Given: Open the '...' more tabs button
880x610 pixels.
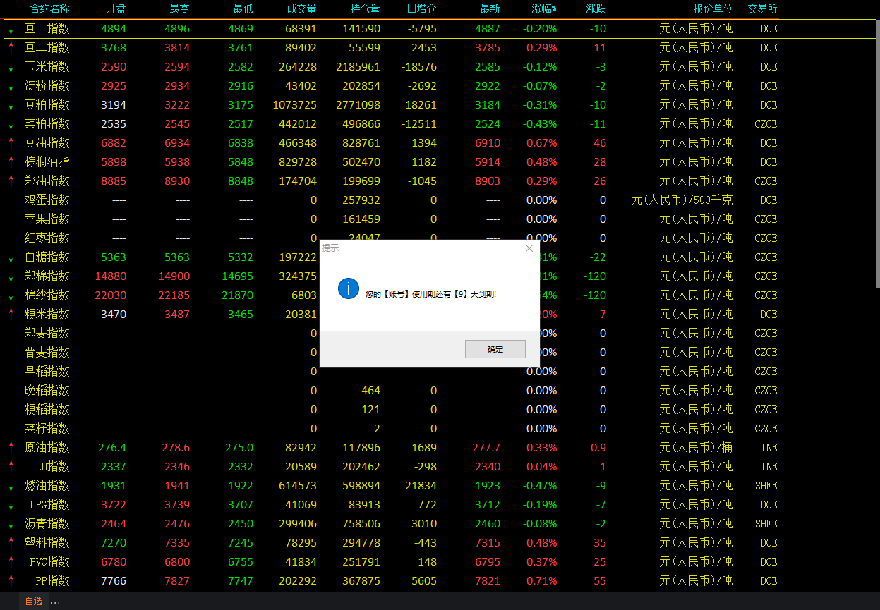Looking at the screenshot, I should [x=56, y=602].
